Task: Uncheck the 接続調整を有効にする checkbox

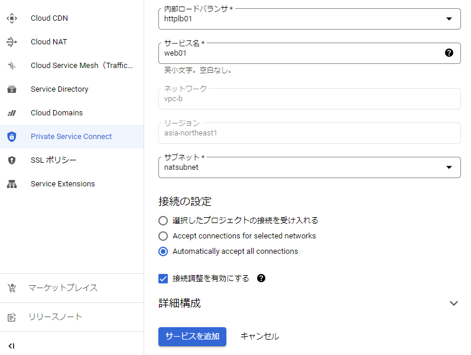Action: pos(163,278)
